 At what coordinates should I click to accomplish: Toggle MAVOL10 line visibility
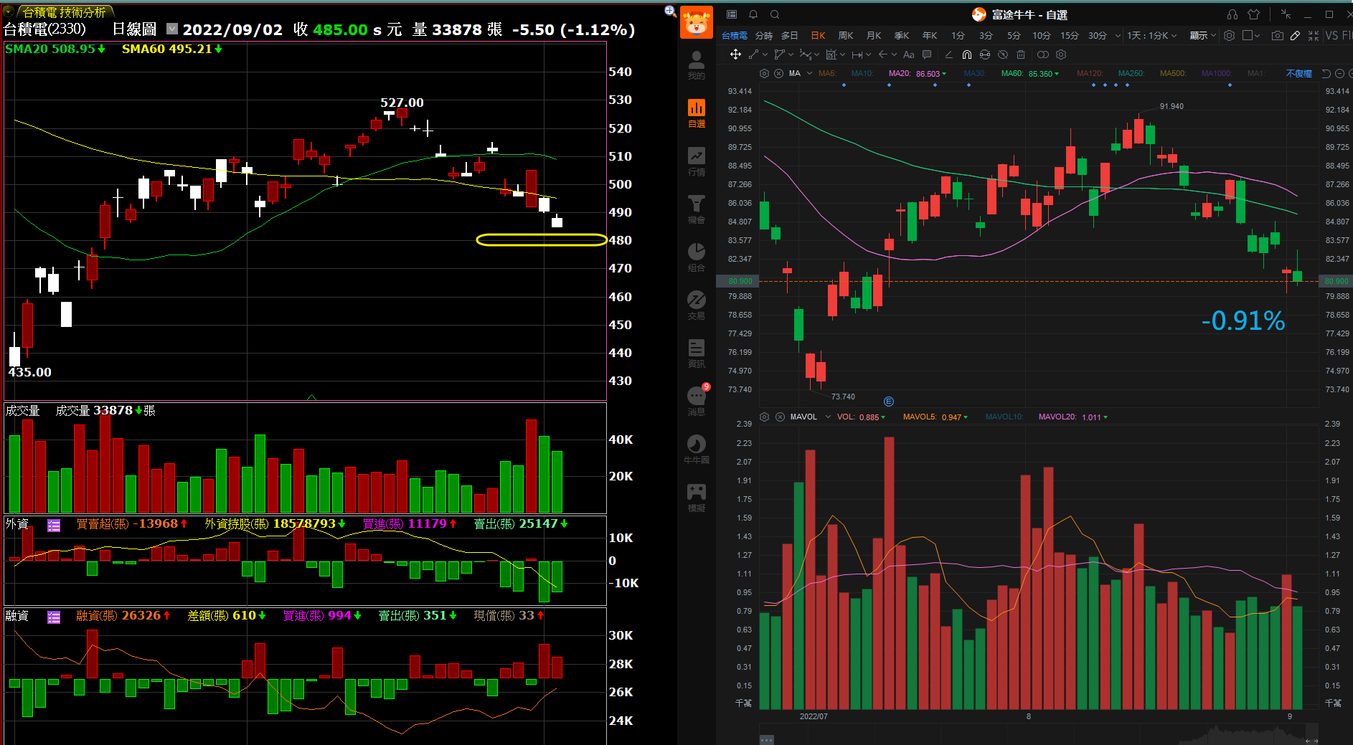1004,417
